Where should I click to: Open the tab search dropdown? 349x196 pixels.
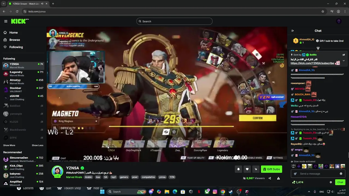pyautogui.click(x=4, y=4)
